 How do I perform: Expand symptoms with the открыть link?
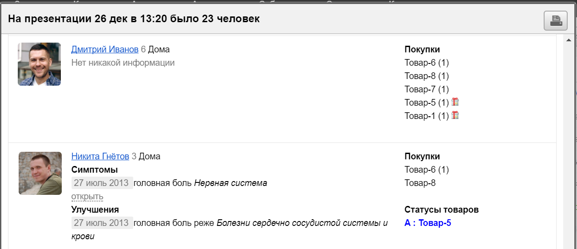click(x=87, y=196)
